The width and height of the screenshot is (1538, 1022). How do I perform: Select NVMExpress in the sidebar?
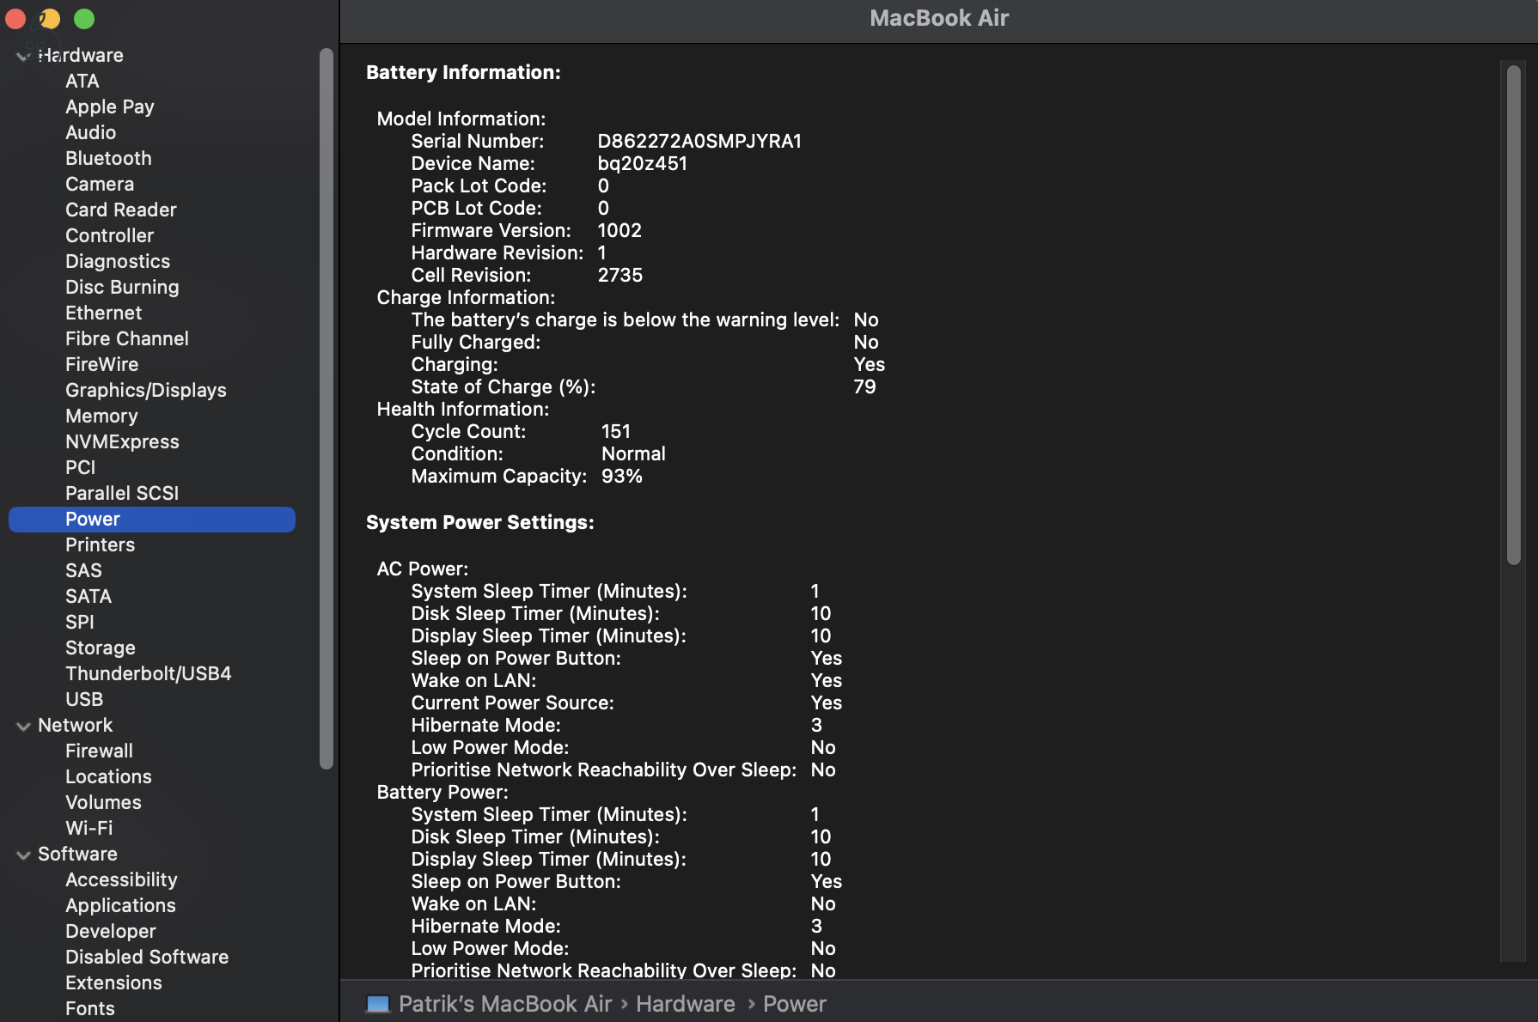(x=122, y=441)
